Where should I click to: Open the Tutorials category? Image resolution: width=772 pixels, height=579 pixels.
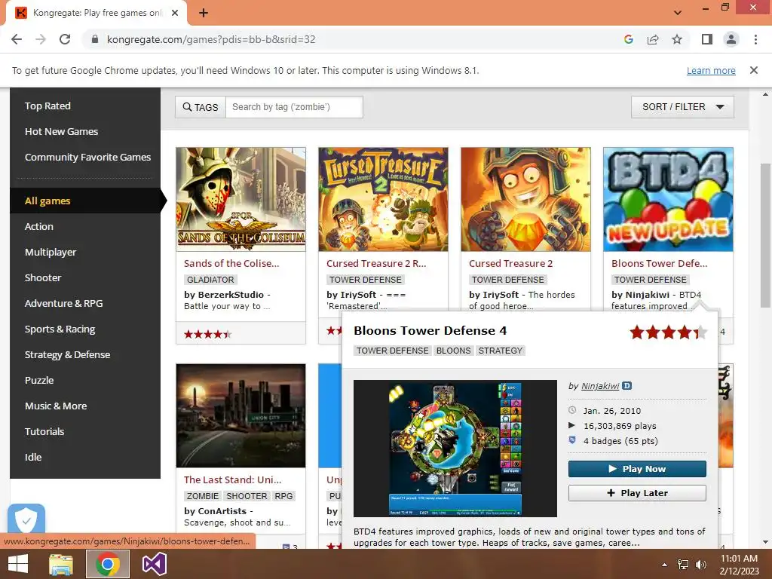point(44,431)
